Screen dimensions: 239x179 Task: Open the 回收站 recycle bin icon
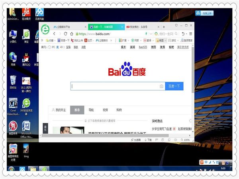tap(13, 82)
